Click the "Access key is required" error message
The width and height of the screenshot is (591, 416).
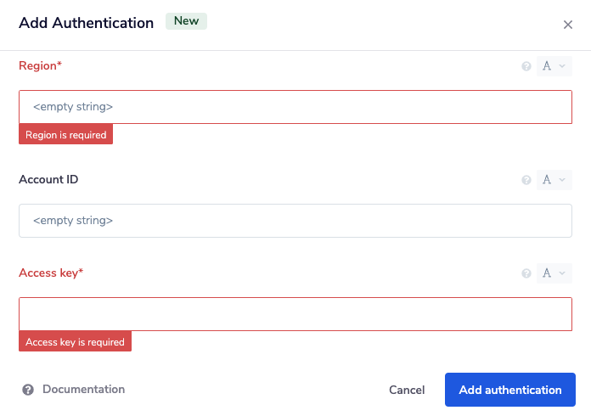pyautogui.click(x=76, y=342)
